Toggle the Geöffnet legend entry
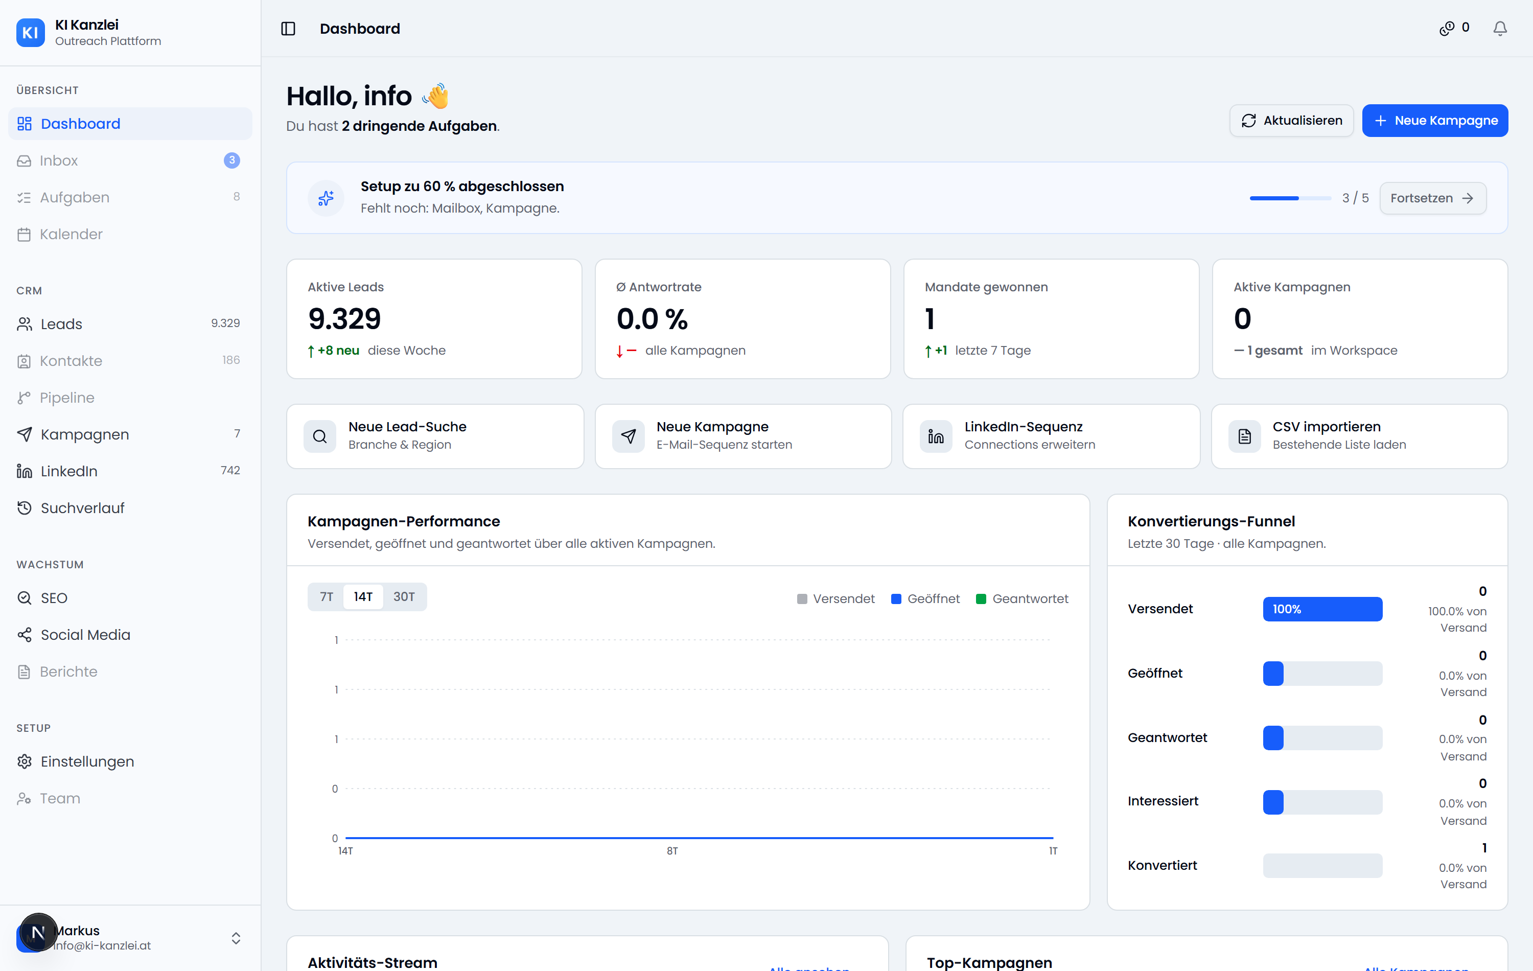Screen dimensions: 1533x971 pos(925,598)
